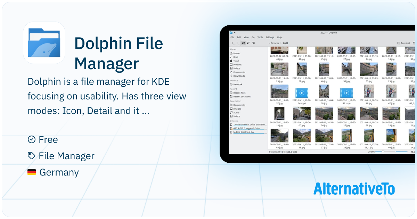The image size is (417, 219).
Task: Select the 475,4 GiB Encrypted Drive
Action: (x=246, y=128)
